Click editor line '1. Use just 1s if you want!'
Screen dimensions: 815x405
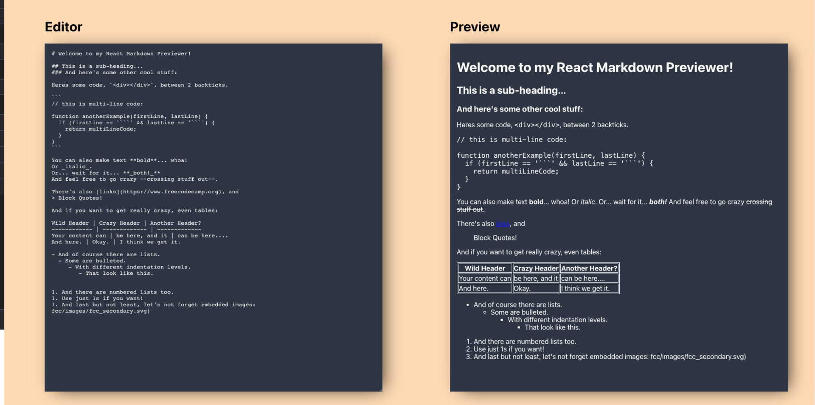point(97,299)
